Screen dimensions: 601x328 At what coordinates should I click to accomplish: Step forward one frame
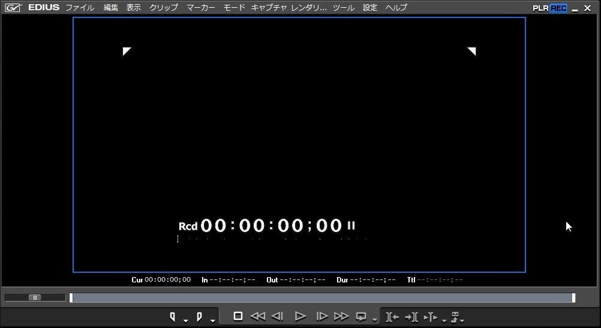pos(322,316)
